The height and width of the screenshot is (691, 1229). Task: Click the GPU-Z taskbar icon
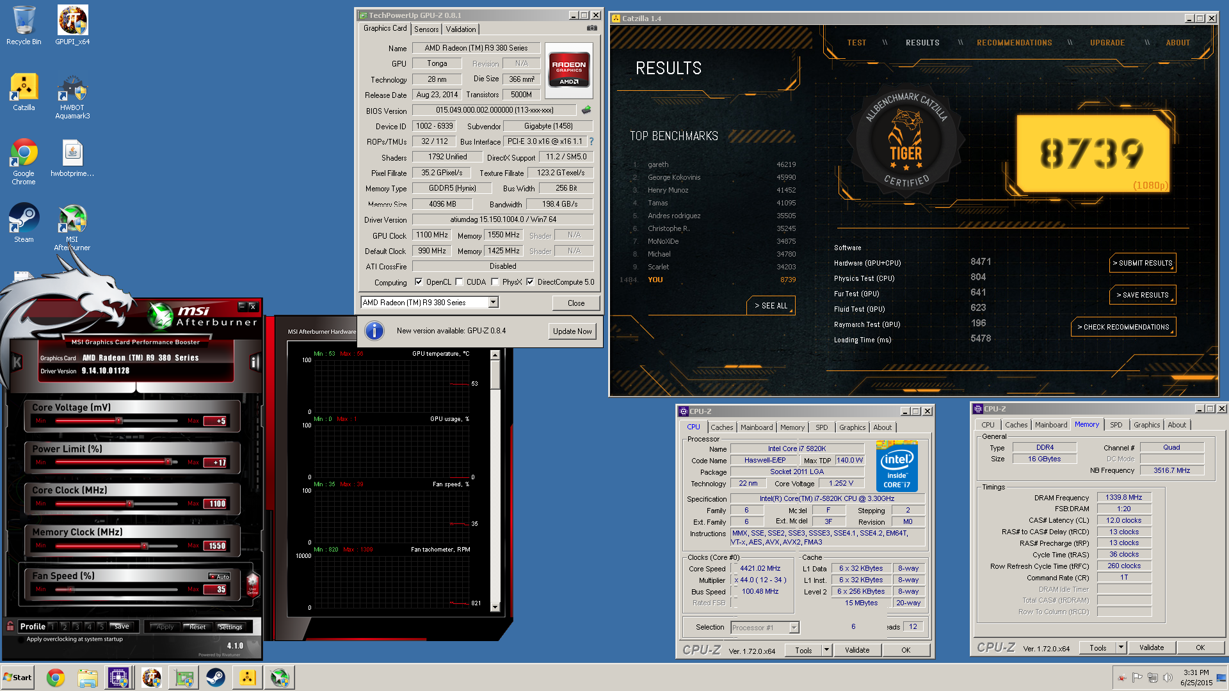pos(184,678)
